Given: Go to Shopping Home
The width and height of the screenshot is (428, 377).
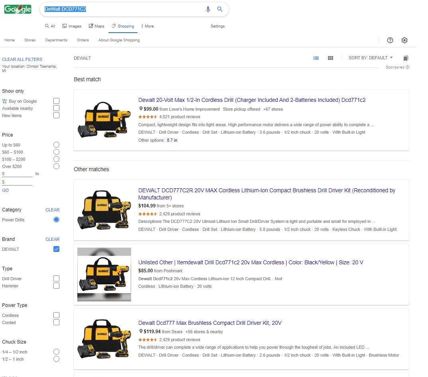Looking at the screenshot, I should tap(10, 40).
